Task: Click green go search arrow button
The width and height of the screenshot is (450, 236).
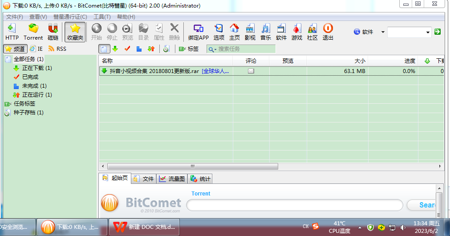Action: tap(438, 32)
